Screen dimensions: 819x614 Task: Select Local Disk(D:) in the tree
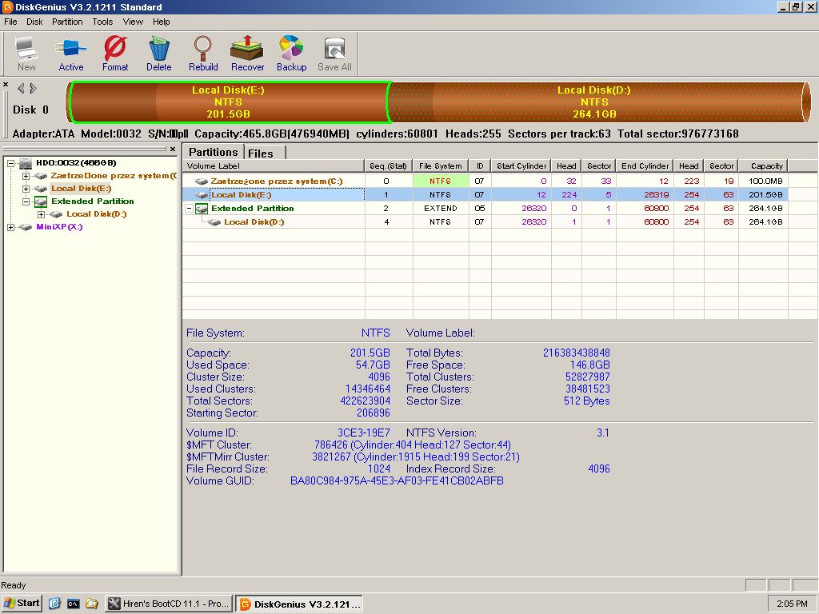[x=96, y=214]
